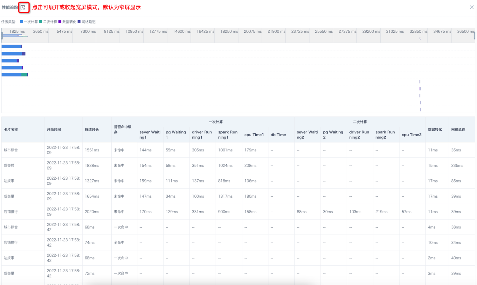Viewport: 477px width, 285px height.
Task: Click the 数据转化 table column header
Action: coord(435,129)
